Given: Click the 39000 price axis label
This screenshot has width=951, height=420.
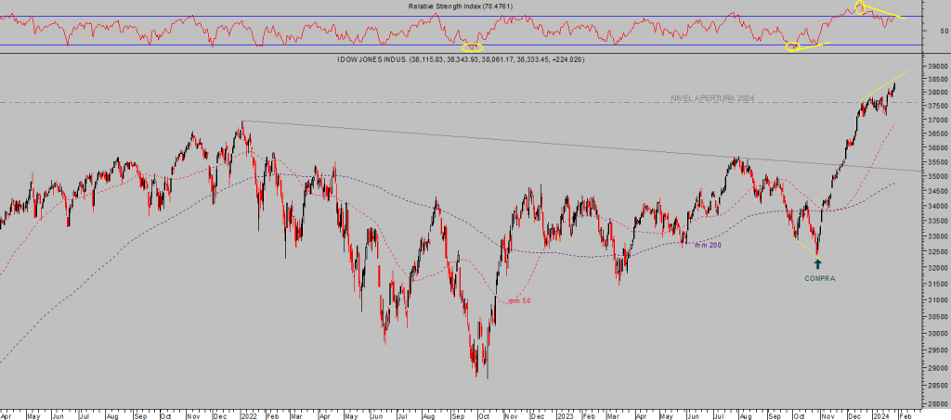Looking at the screenshot, I should tap(937, 66).
